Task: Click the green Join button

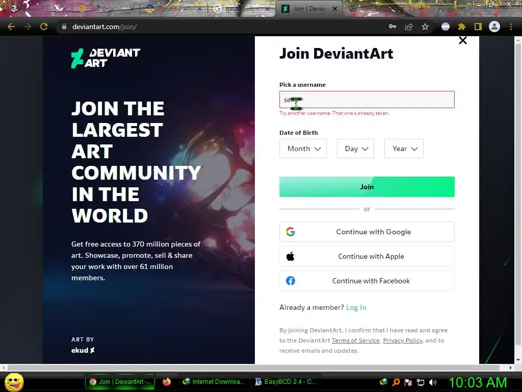Action: (x=367, y=187)
